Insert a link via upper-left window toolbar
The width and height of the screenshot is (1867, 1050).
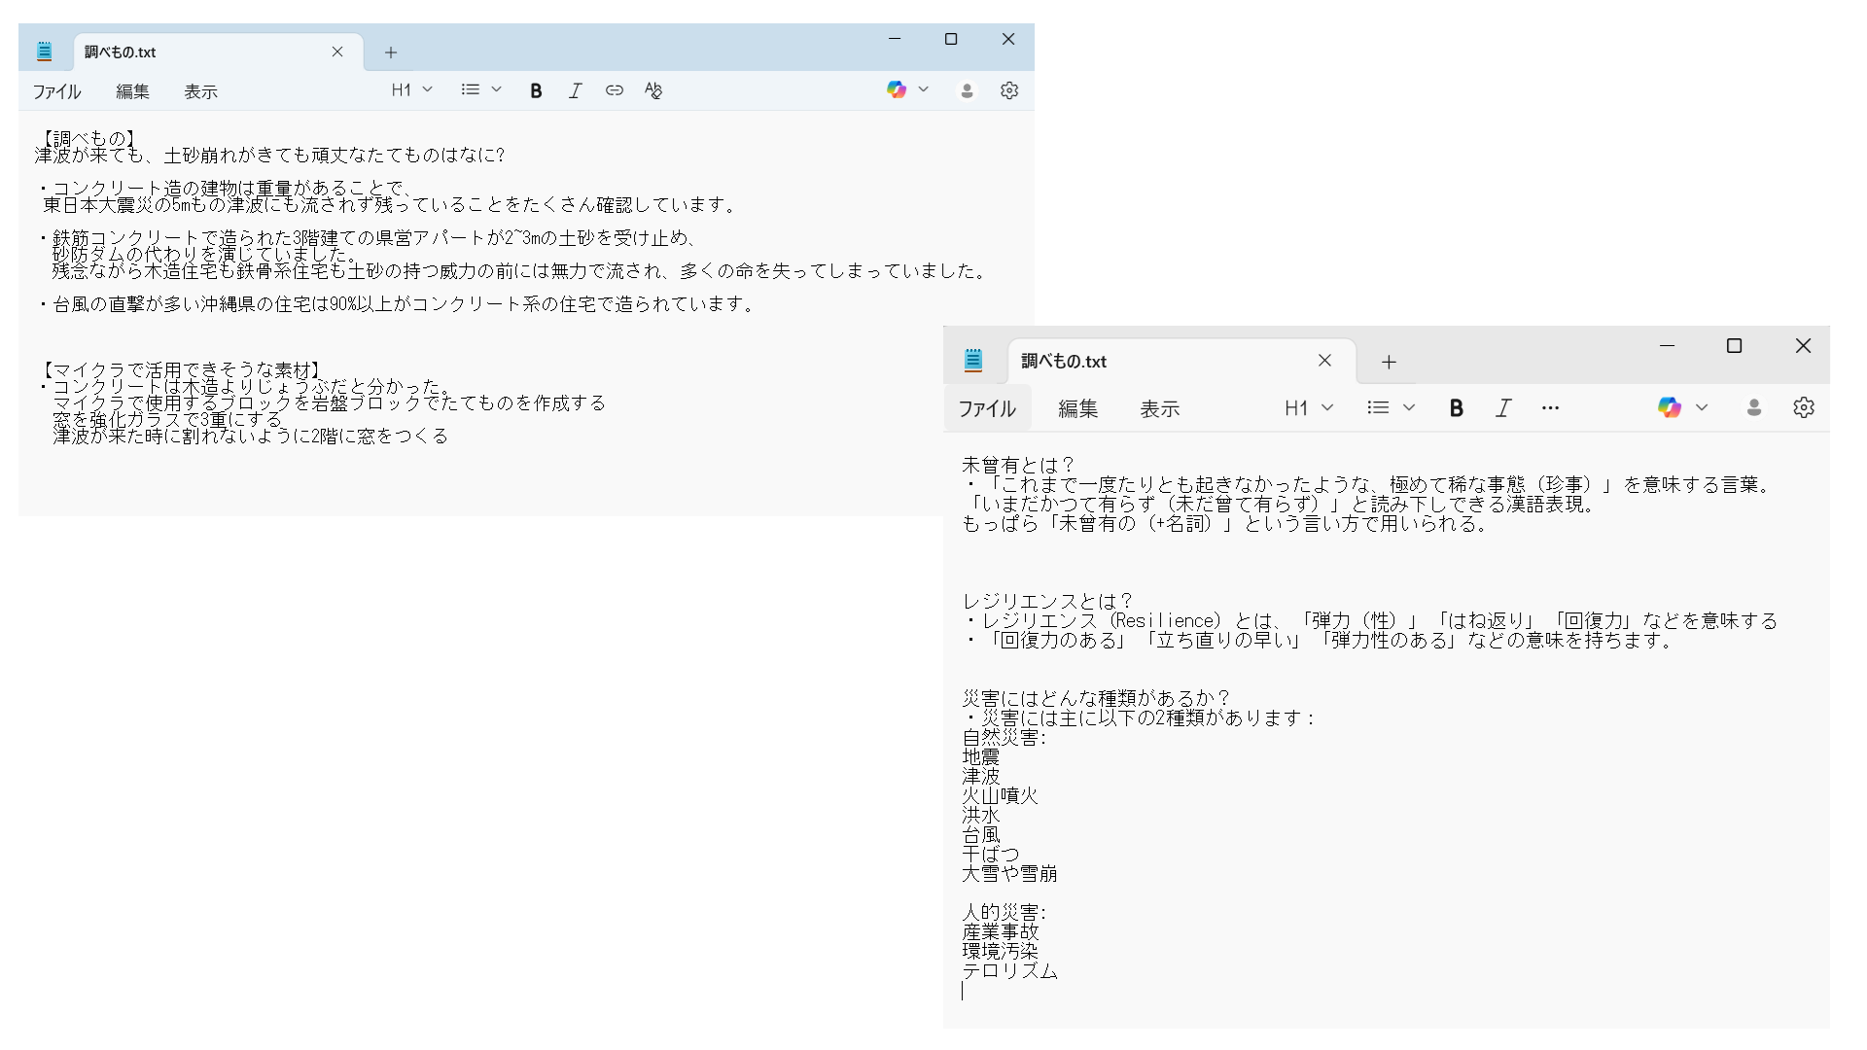click(615, 90)
